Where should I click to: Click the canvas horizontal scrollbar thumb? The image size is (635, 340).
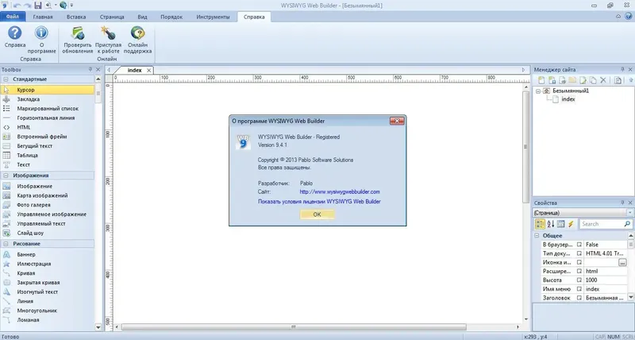[x=294, y=326]
